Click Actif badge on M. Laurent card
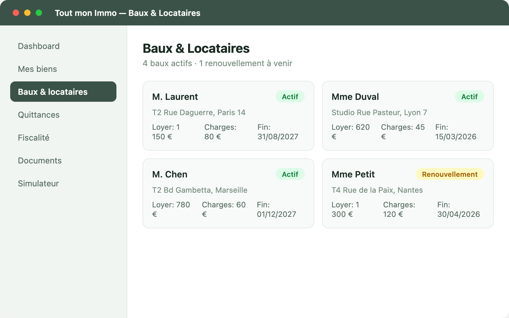 [290, 97]
